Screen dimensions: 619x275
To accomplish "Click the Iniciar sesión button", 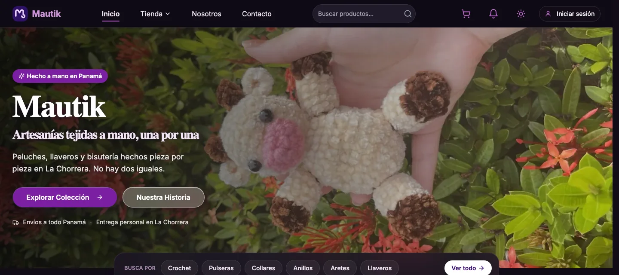I will [570, 14].
